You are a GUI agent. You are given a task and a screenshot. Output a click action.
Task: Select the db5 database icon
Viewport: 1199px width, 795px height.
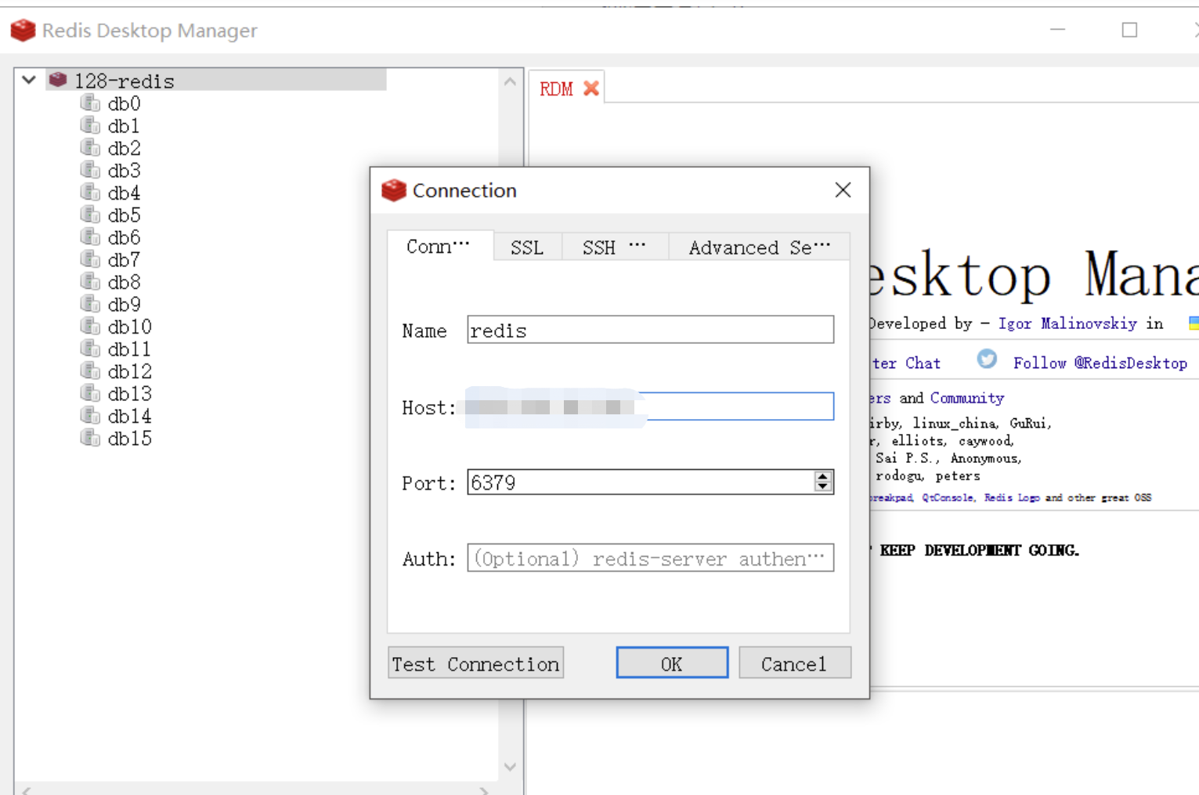click(x=90, y=215)
